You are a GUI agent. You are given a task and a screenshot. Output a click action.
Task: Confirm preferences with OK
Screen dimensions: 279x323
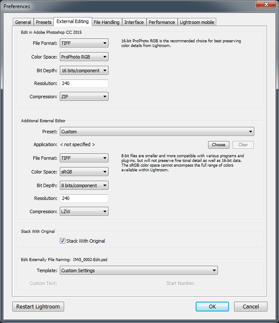click(212, 306)
